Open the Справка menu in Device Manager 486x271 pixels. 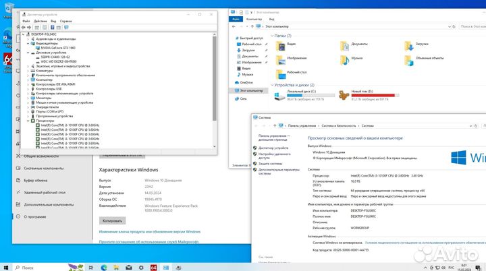(x=65, y=21)
